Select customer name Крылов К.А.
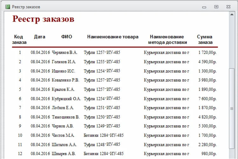The height and width of the screenshot is (159, 238). coord(63,89)
